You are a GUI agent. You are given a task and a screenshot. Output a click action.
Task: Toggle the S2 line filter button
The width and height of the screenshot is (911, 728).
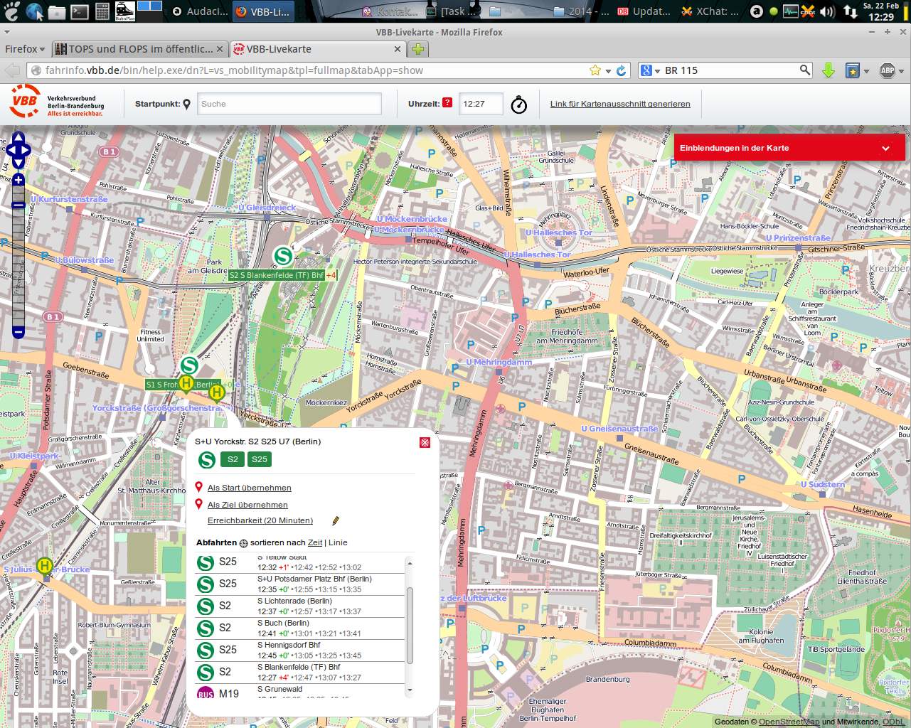coord(233,459)
